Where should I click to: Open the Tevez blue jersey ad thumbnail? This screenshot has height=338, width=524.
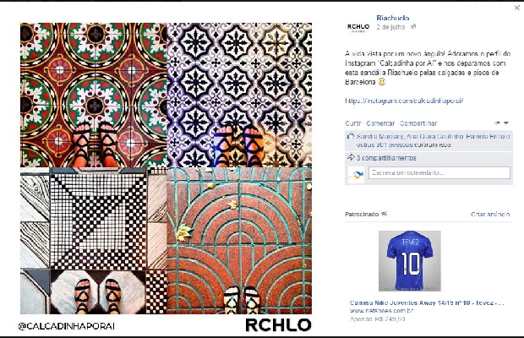[x=410, y=261]
